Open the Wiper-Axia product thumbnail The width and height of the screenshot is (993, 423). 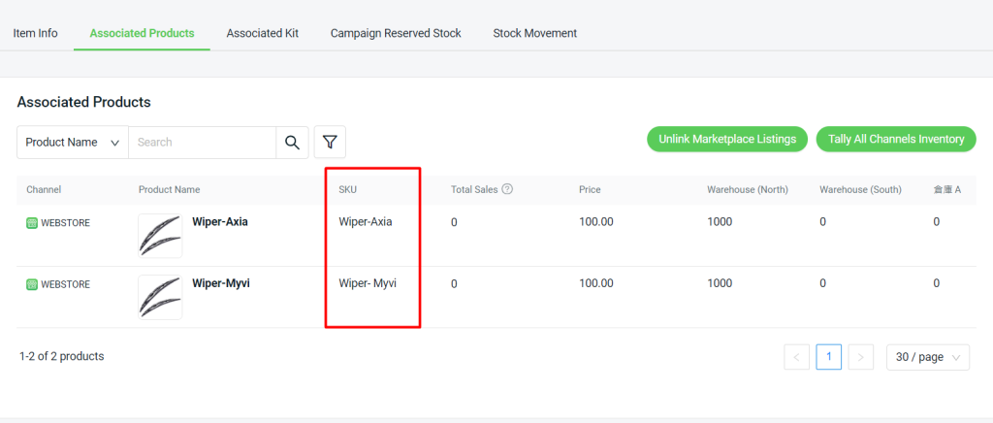click(160, 236)
